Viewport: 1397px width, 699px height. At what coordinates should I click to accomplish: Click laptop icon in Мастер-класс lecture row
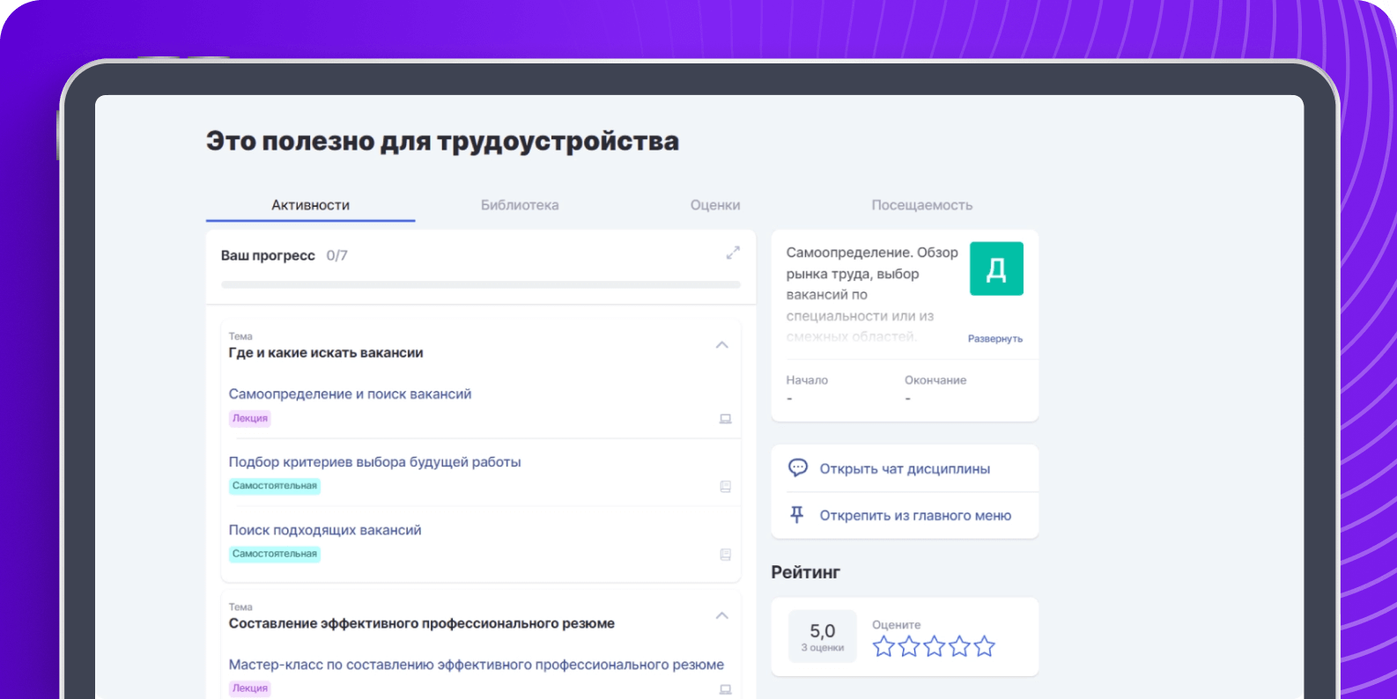[x=726, y=689]
